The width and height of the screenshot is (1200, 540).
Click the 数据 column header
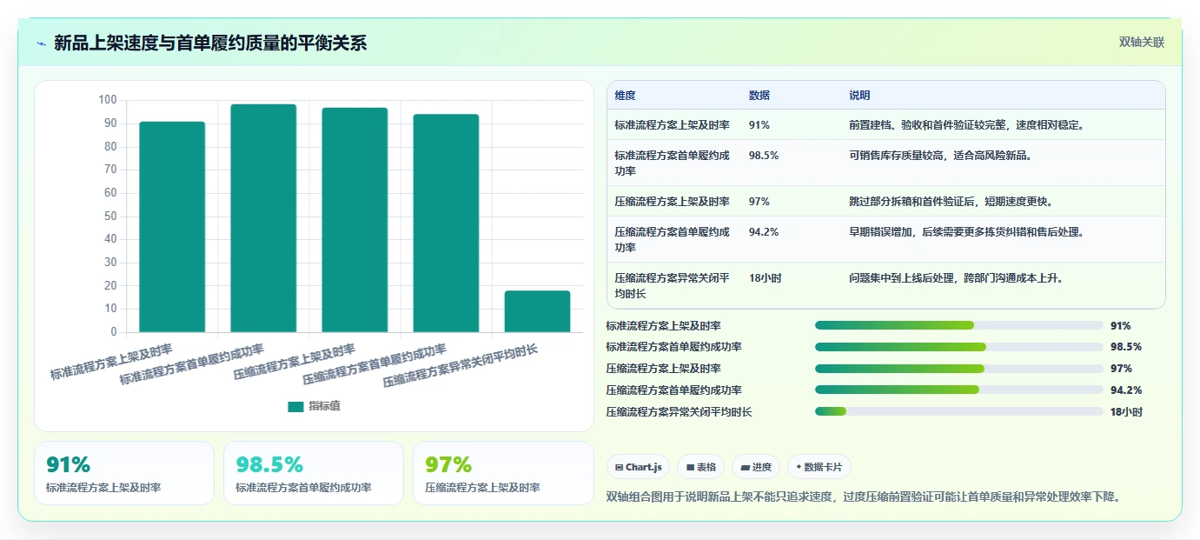pyautogui.click(x=759, y=96)
